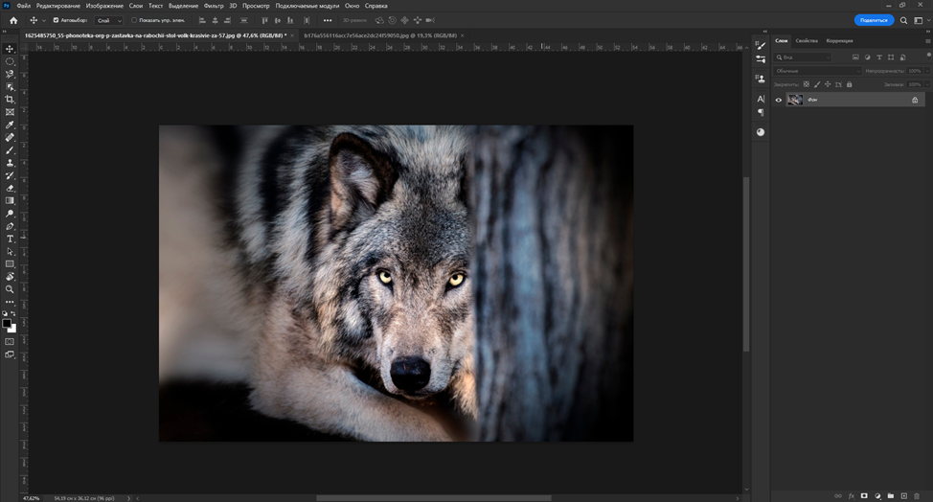
Task: Toggle Quick Mask mode
Action: pos(10,341)
